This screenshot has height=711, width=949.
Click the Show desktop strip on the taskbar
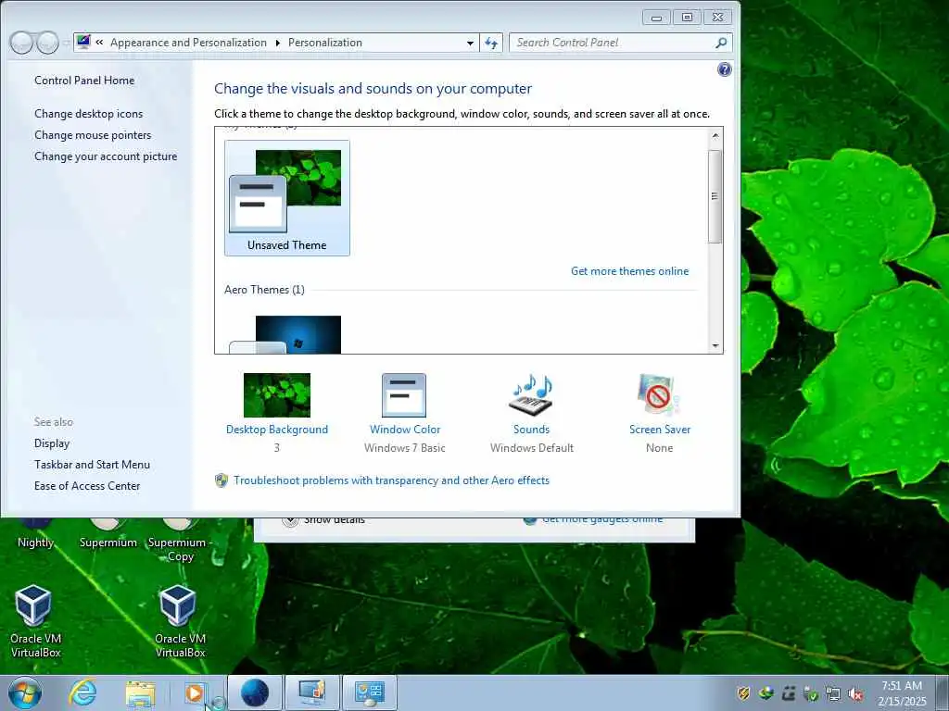click(x=943, y=692)
